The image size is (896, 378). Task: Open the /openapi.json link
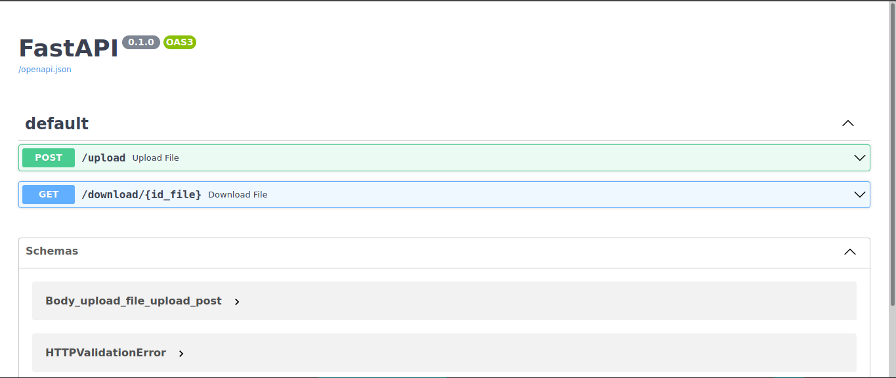[x=45, y=70]
